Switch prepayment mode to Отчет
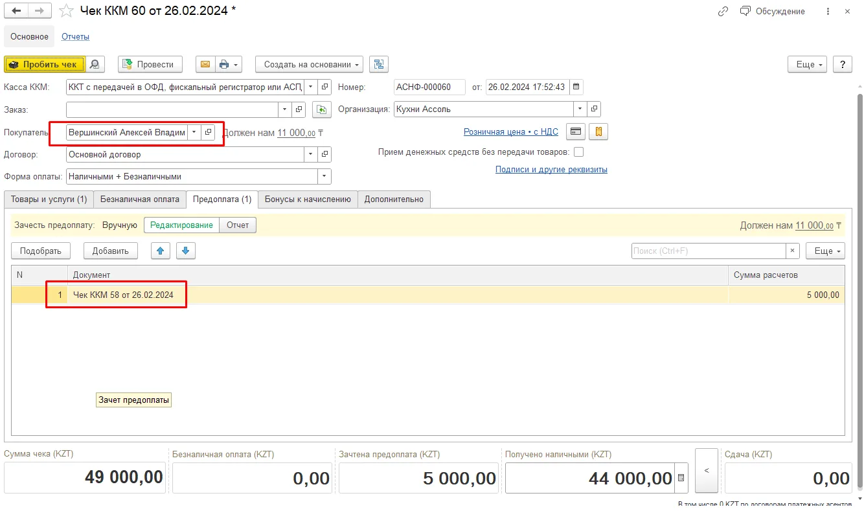Image resolution: width=864 pixels, height=511 pixels. point(238,225)
